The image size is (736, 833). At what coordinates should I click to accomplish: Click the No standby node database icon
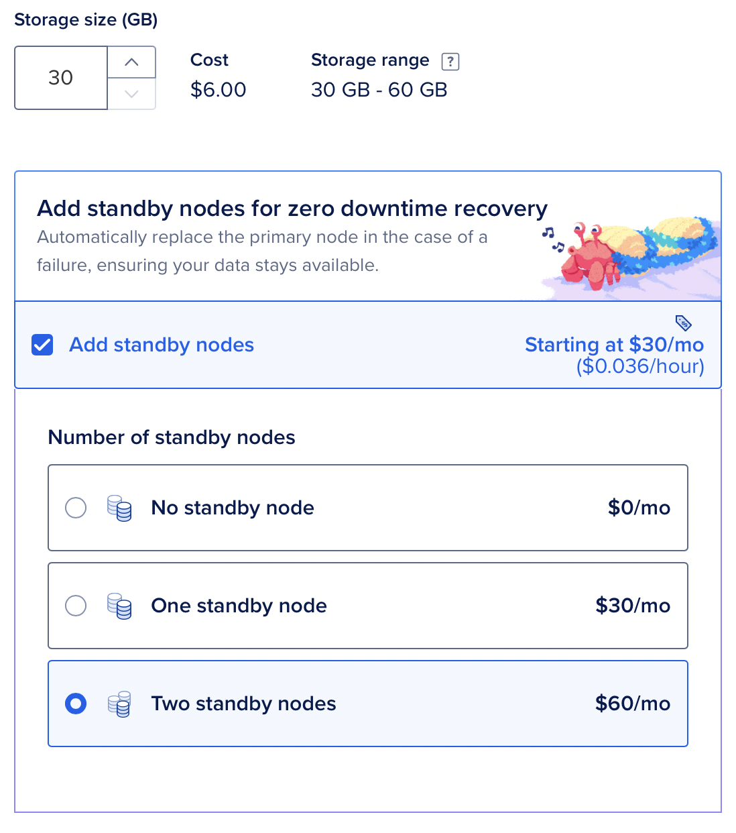point(119,508)
